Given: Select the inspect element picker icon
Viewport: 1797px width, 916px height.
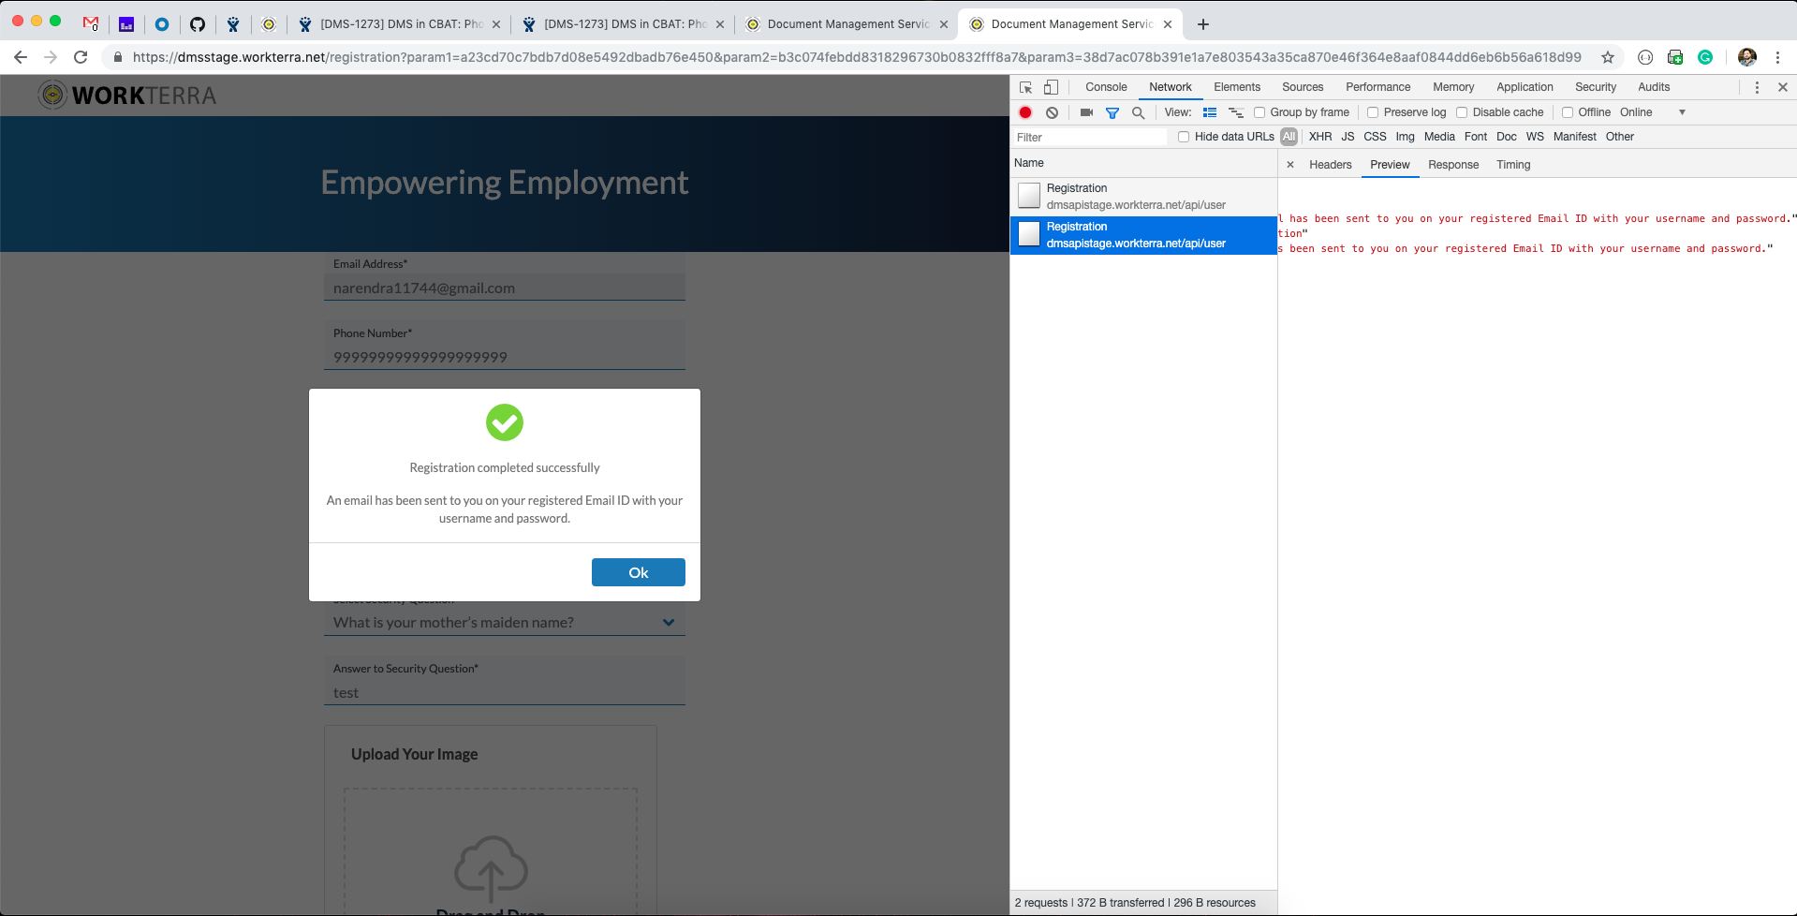Looking at the screenshot, I should (x=1025, y=87).
